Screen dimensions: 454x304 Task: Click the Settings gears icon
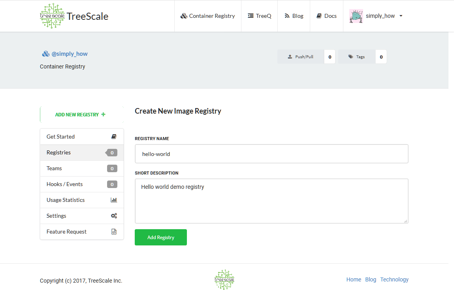[x=114, y=216]
